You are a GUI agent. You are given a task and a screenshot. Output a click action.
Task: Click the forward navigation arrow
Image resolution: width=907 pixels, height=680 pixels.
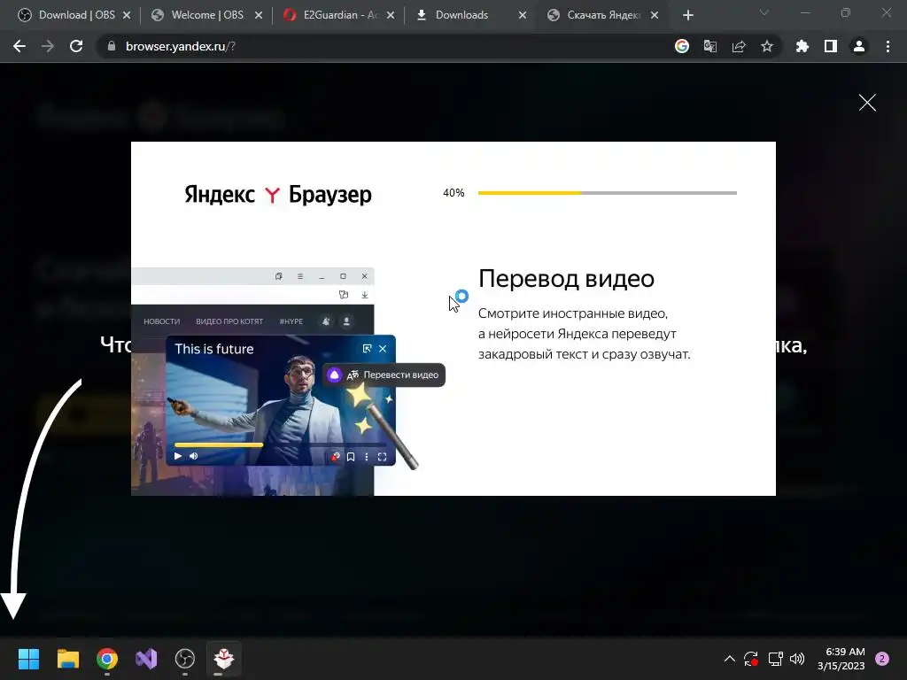tap(48, 46)
